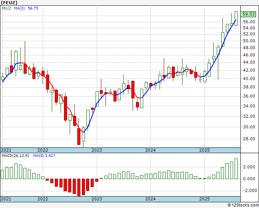
Task: Click 2025 on the price chart timeline
Action: coord(205,150)
